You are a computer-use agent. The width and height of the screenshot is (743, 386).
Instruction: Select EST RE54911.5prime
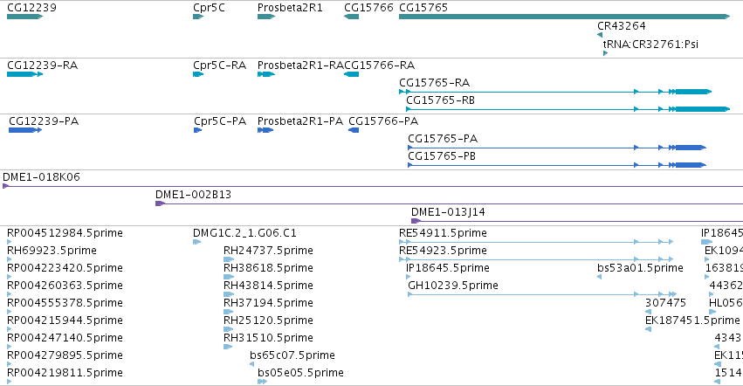(443, 233)
